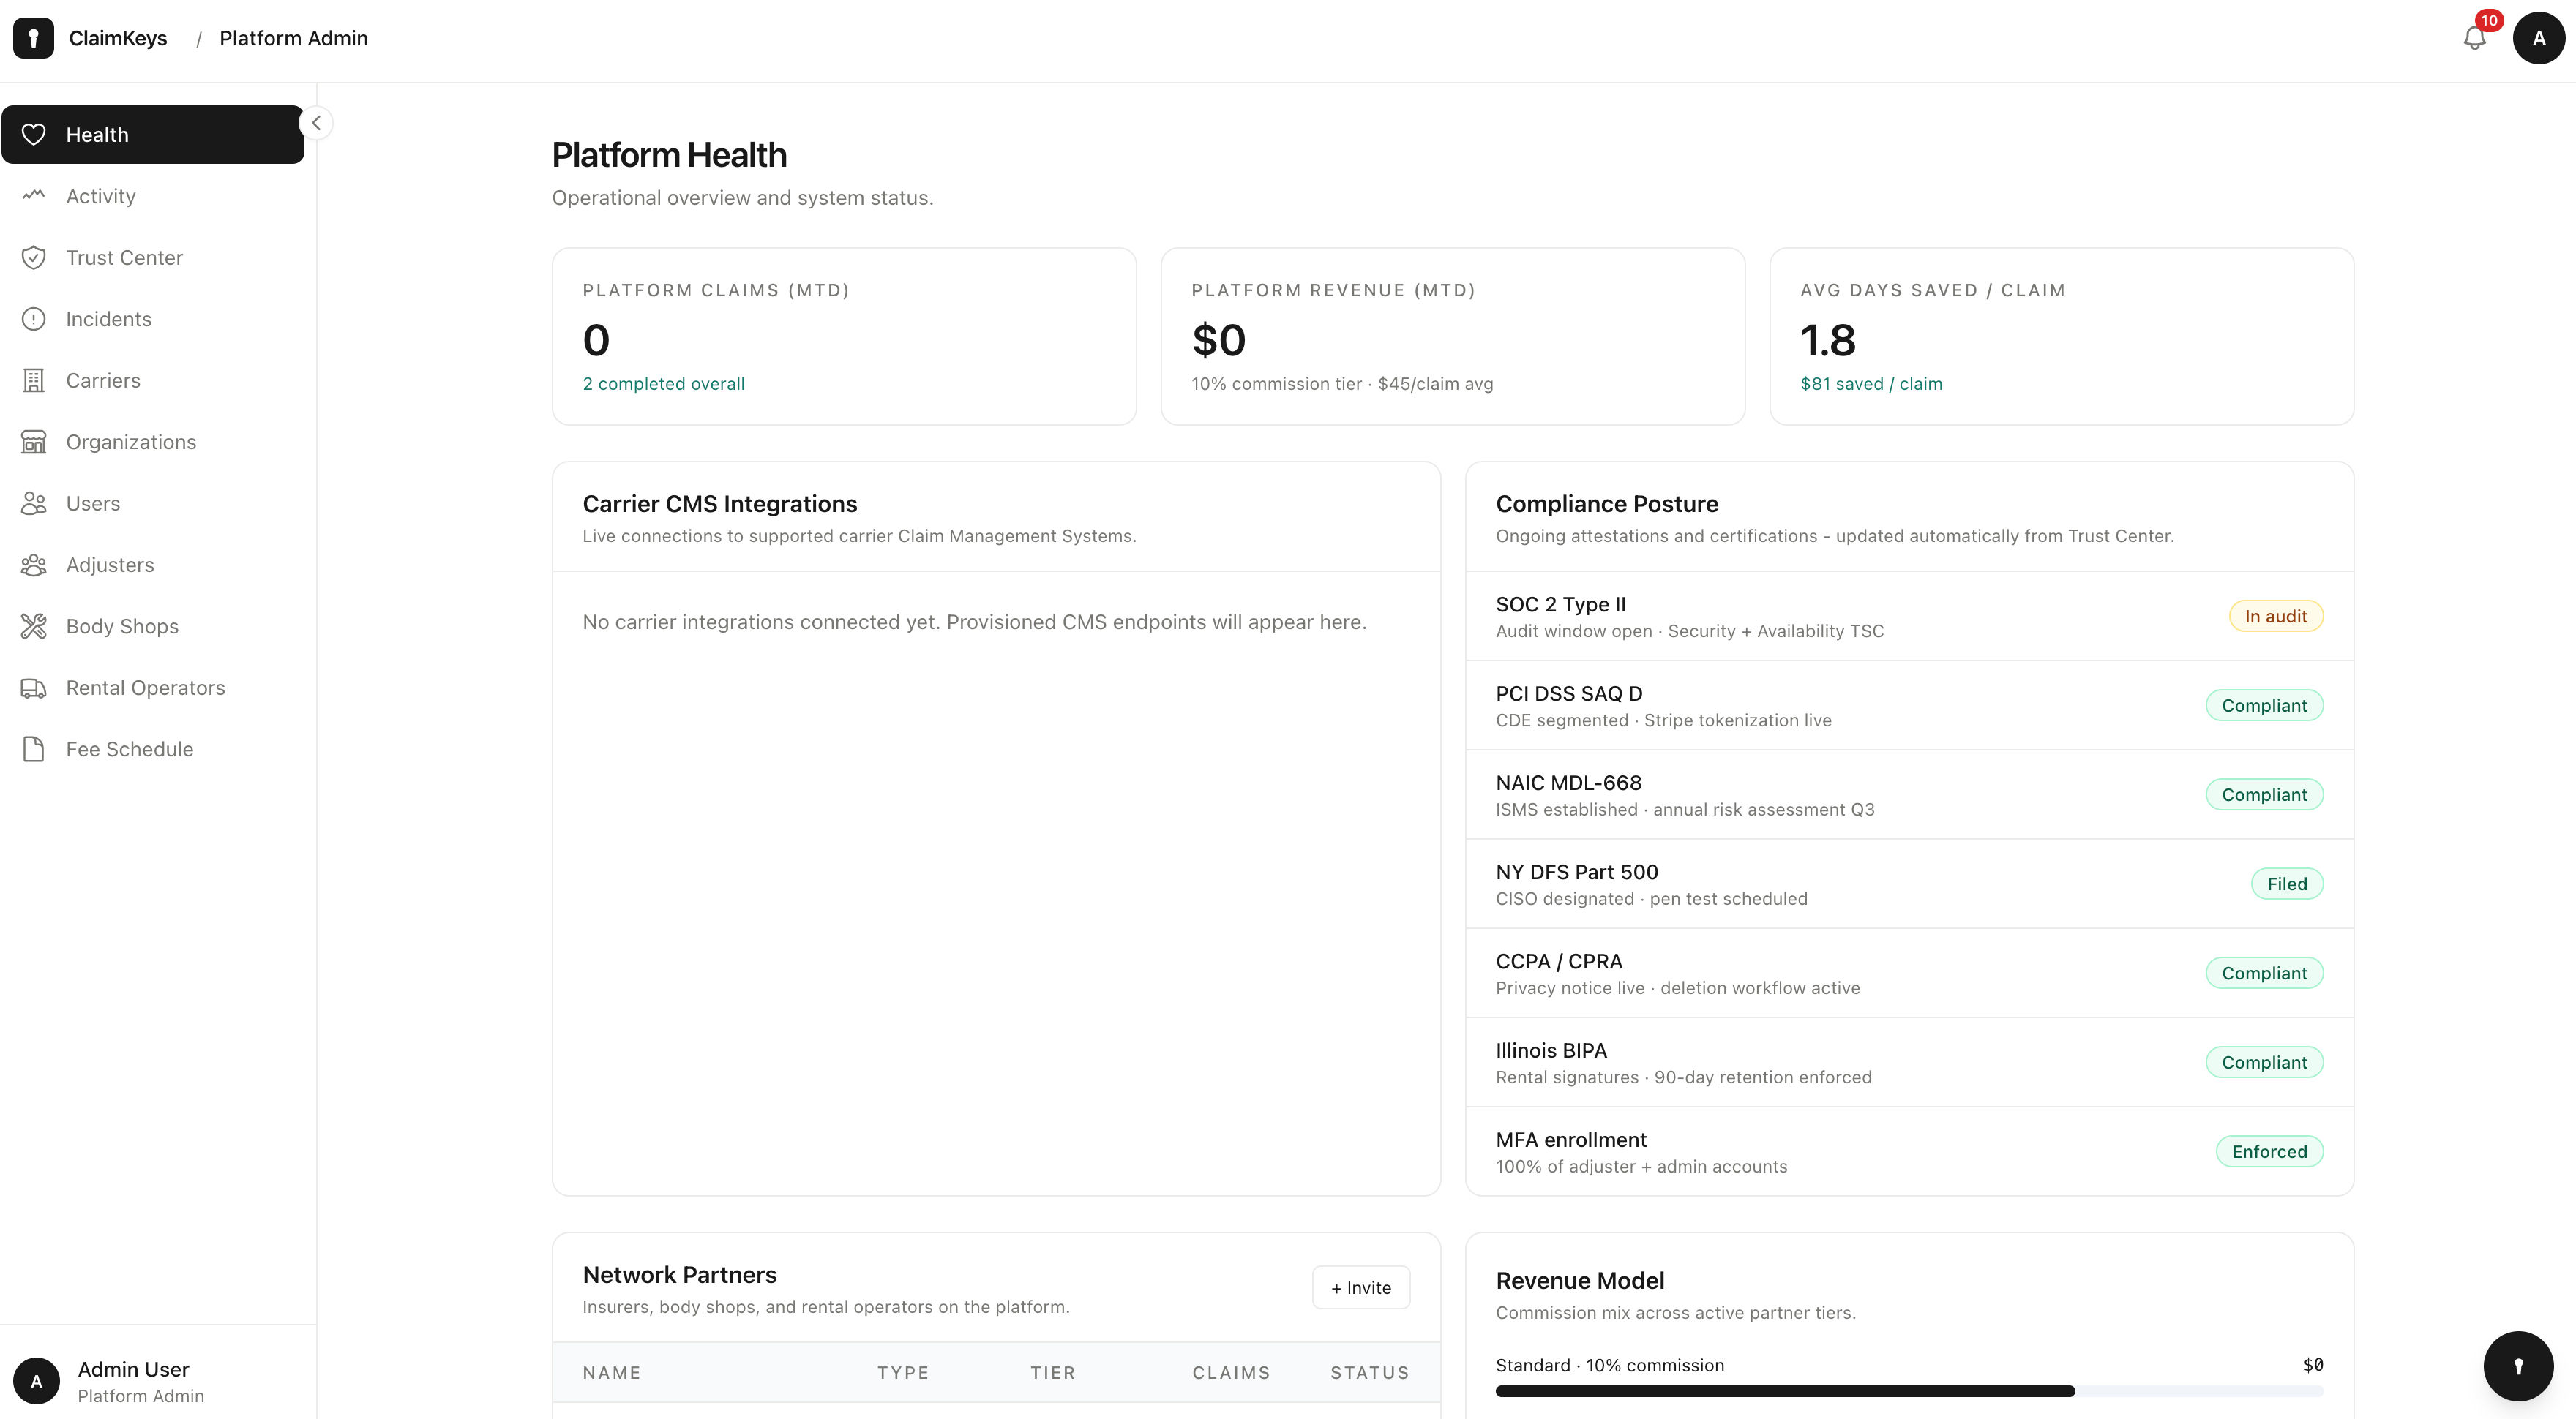Click the Body Shops wrench icon
The height and width of the screenshot is (1419, 2576).
(34, 625)
